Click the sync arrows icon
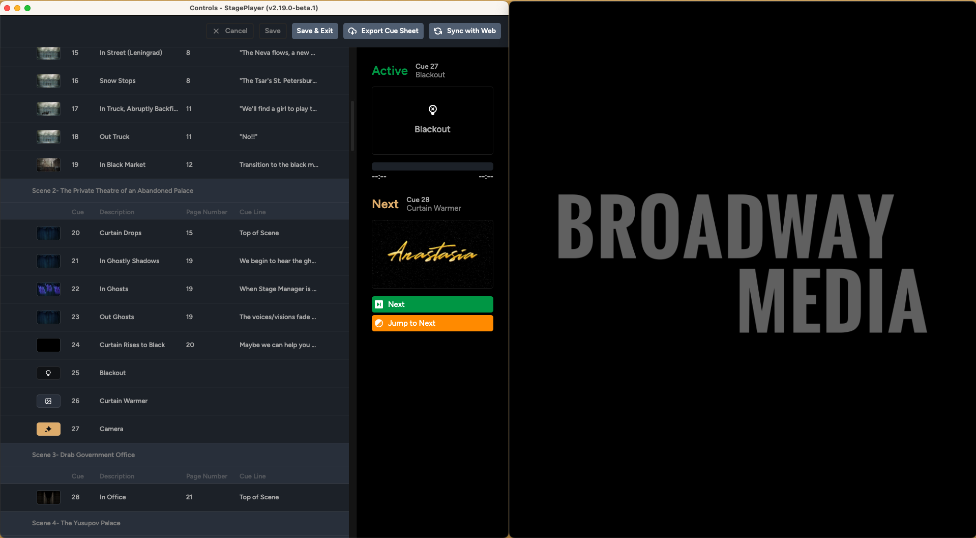The height and width of the screenshot is (538, 976). click(438, 31)
